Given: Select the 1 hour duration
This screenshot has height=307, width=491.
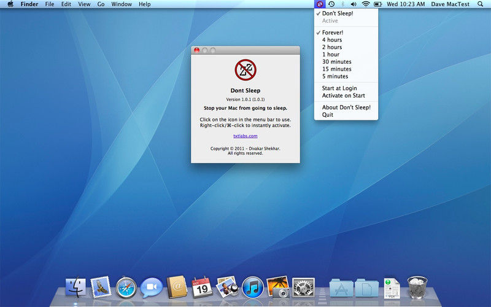Looking at the screenshot, I should pos(346,55).
